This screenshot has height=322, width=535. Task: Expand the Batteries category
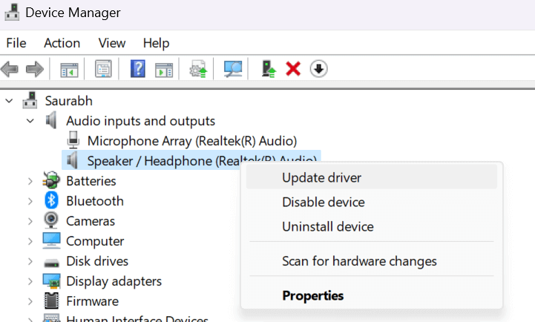pos(30,181)
